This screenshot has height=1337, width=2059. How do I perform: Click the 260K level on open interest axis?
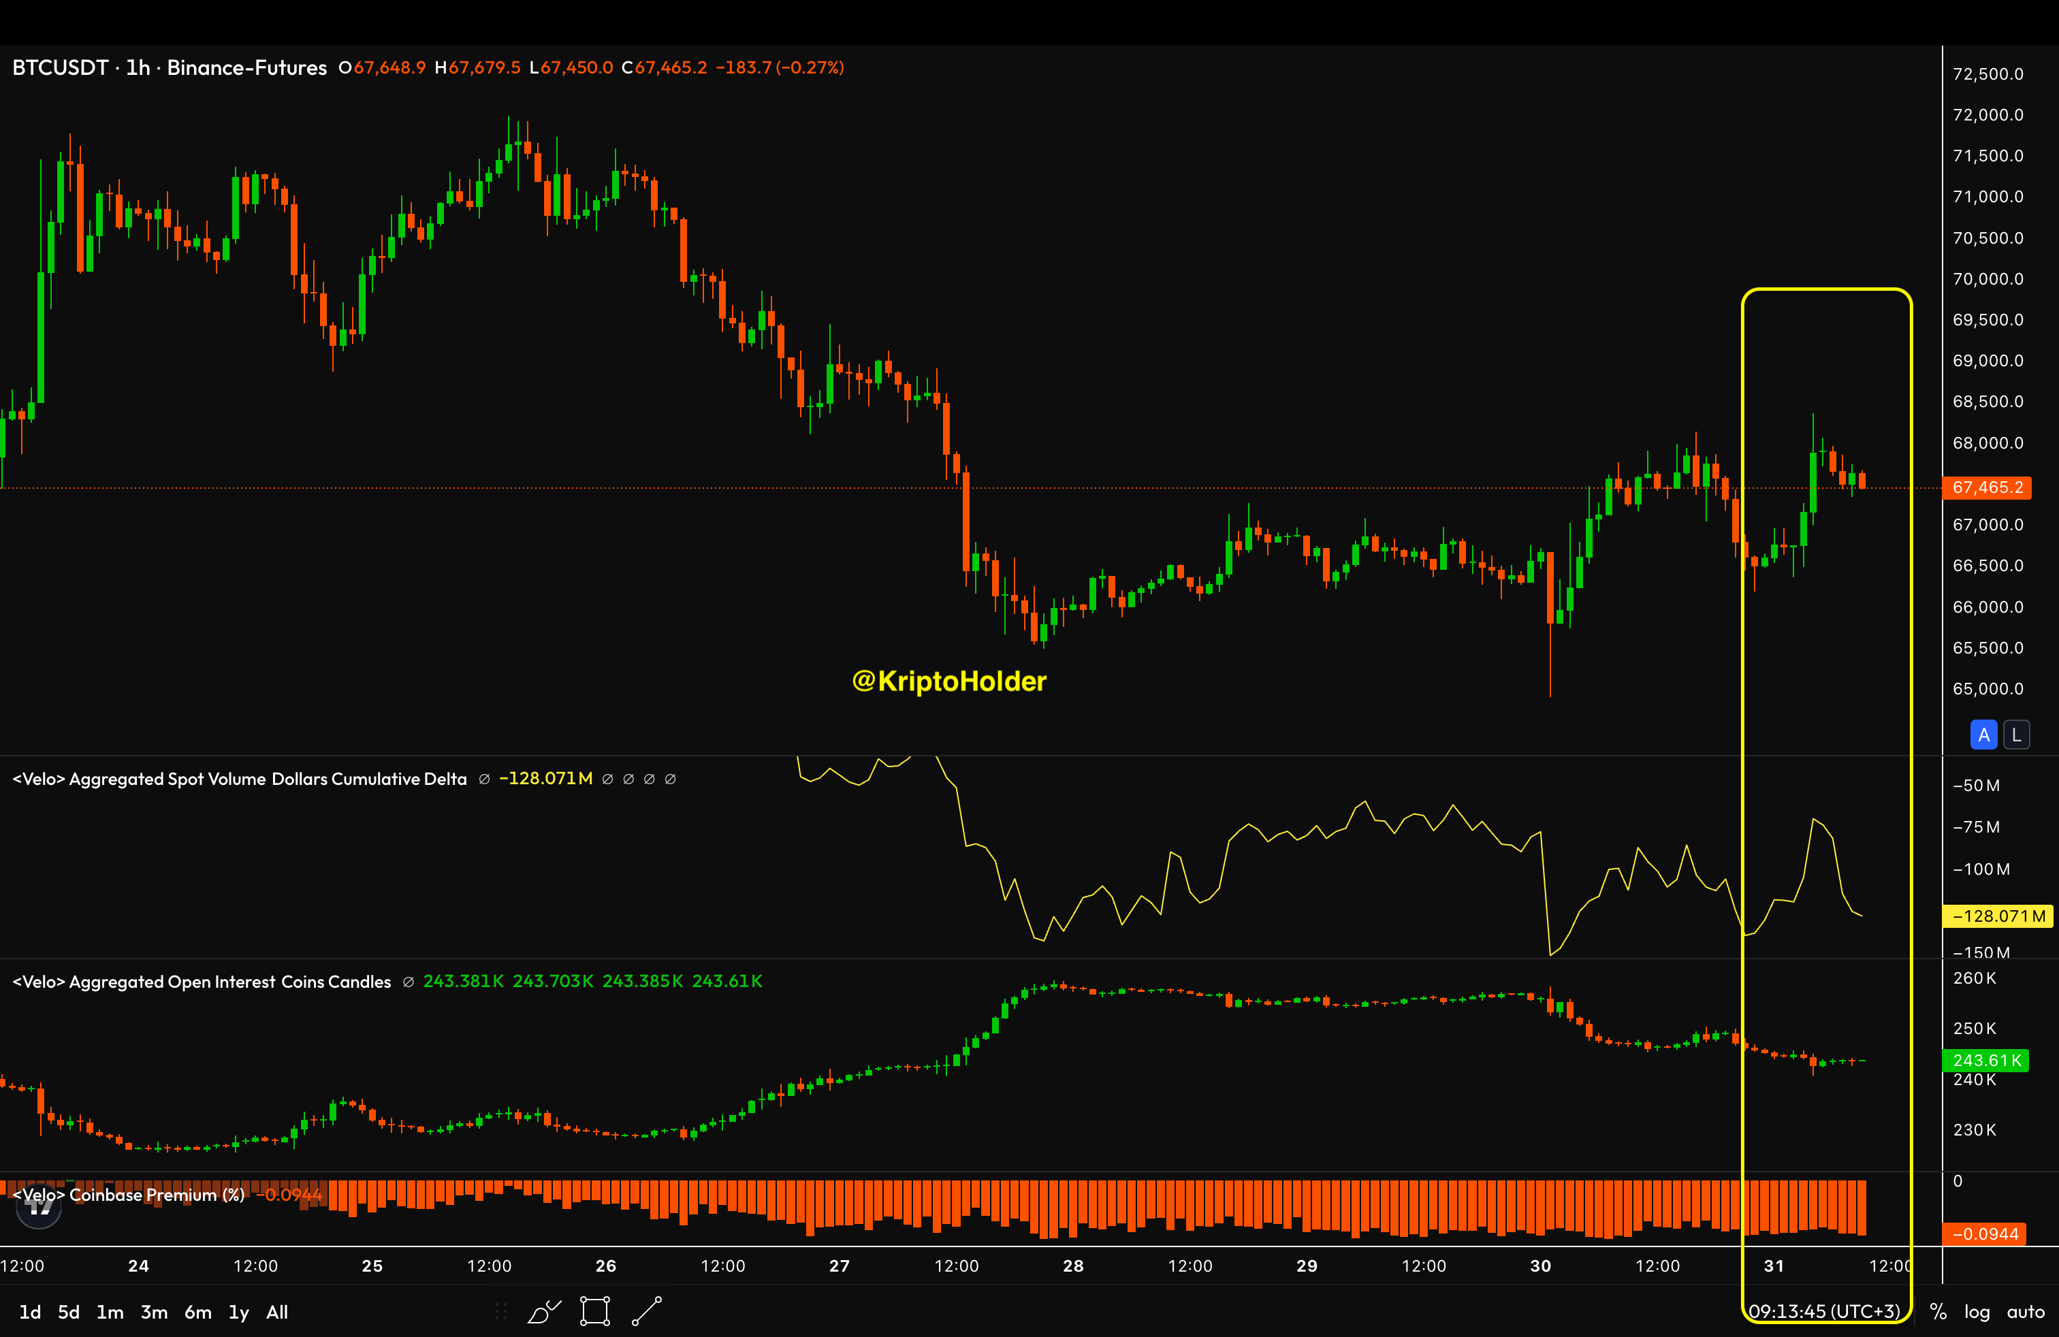point(1975,978)
